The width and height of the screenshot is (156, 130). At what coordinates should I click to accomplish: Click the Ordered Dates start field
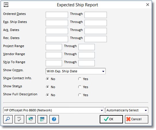pos(57,15)
